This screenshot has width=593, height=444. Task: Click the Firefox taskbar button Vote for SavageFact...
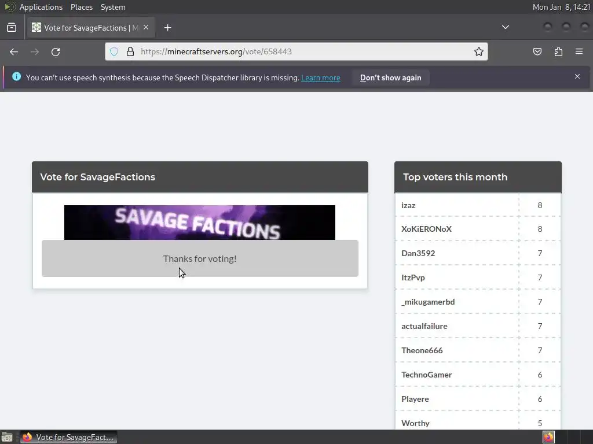pyautogui.click(x=68, y=437)
